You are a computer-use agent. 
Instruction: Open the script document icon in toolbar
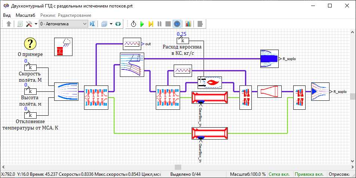(x=20, y=24)
